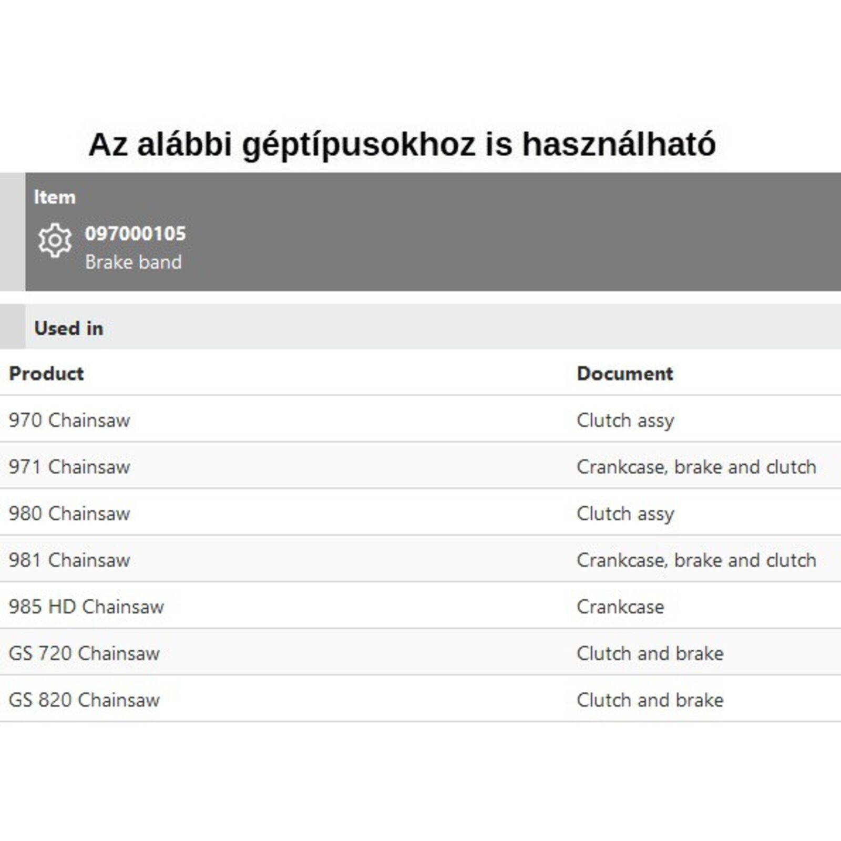Screen dimensions: 841x841
Task: Click the Used in section header
Action: tap(69, 328)
